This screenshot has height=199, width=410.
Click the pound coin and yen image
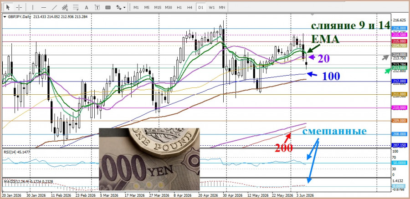tap(149, 159)
